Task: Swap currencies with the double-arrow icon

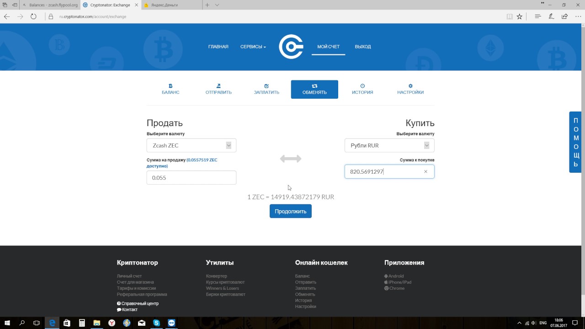Action: tap(291, 159)
